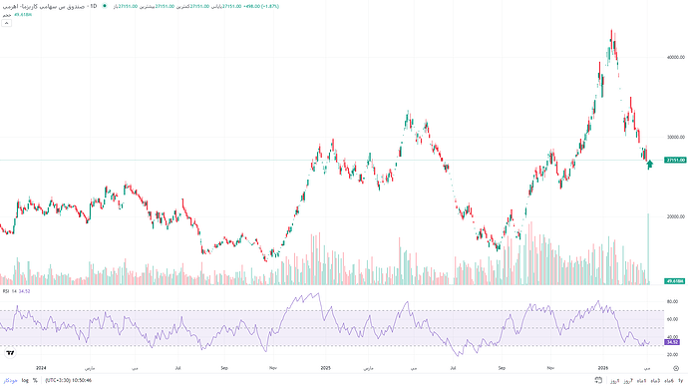The image size is (688, 387).
Task: Select the 6 month (6ماه) time range
Action: coord(669,381)
